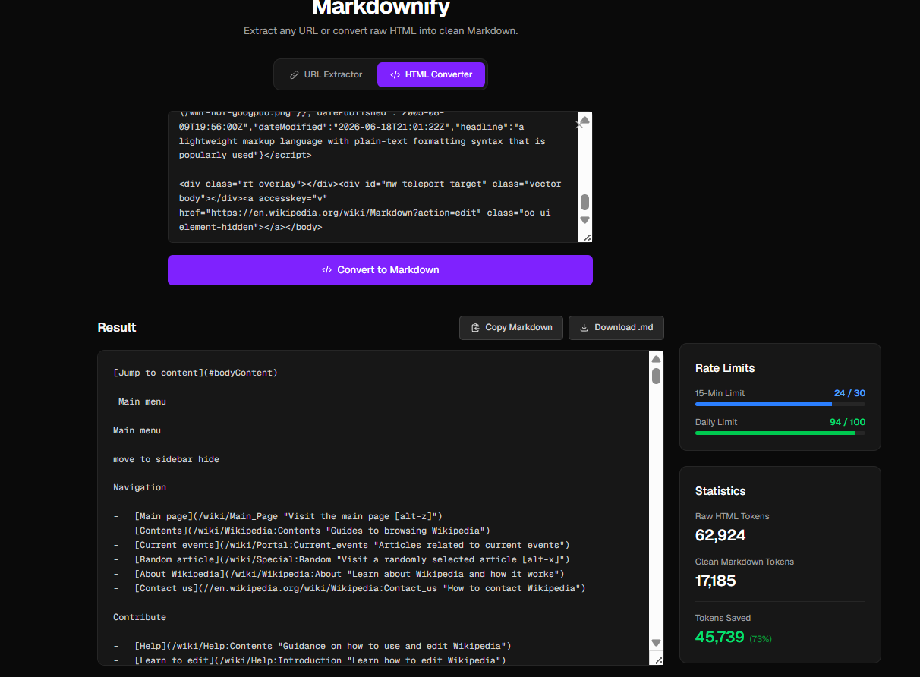Image resolution: width=920 pixels, height=677 pixels.
Task: Click the HTML textarea resize handle
Action: pos(585,237)
